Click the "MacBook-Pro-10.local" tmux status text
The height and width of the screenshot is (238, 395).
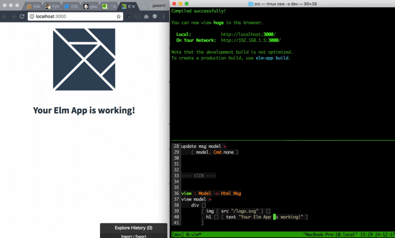coord(330,235)
